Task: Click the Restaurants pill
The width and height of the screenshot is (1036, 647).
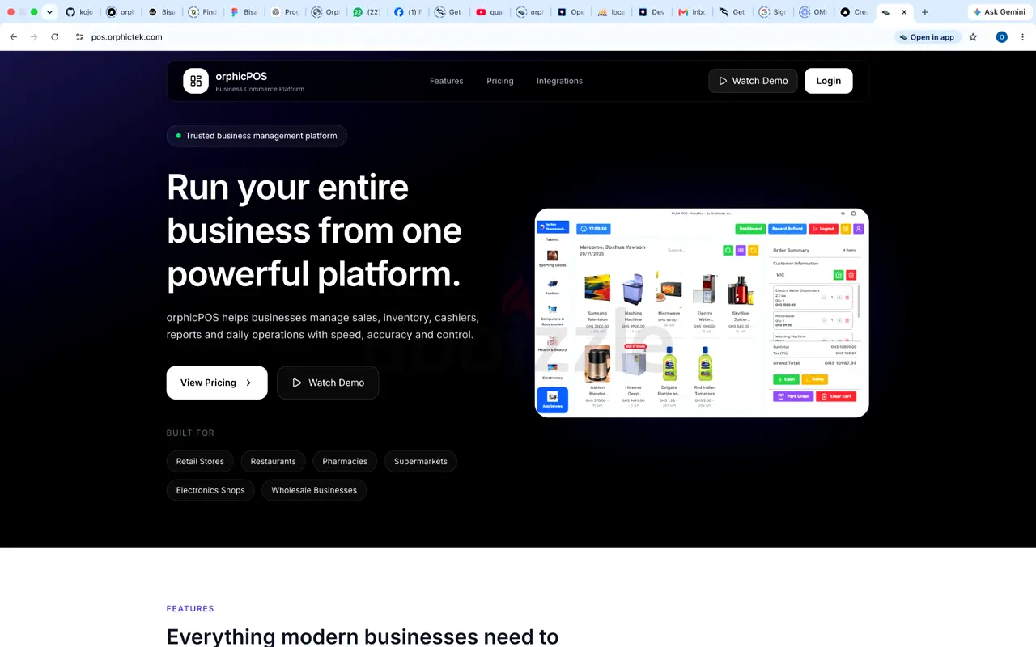Action: coord(273,461)
